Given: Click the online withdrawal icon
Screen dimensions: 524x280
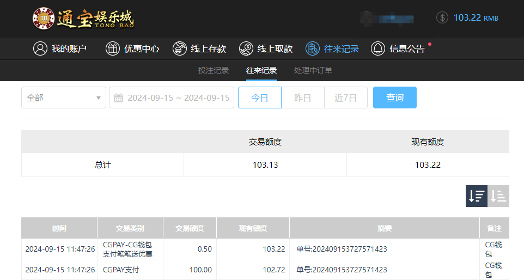Looking at the screenshot, I should coord(246,48).
